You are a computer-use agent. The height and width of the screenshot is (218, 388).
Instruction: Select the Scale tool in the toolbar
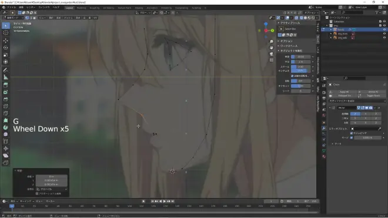point(6,55)
